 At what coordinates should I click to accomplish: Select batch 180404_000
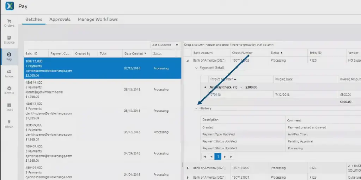pyautogui.click(x=103, y=172)
